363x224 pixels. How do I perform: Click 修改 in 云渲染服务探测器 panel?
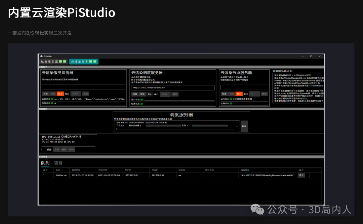[x=86, y=94]
